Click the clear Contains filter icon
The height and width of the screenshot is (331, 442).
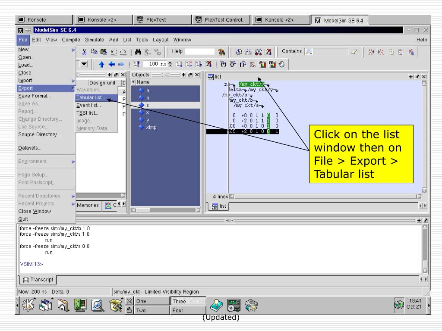(354, 52)
